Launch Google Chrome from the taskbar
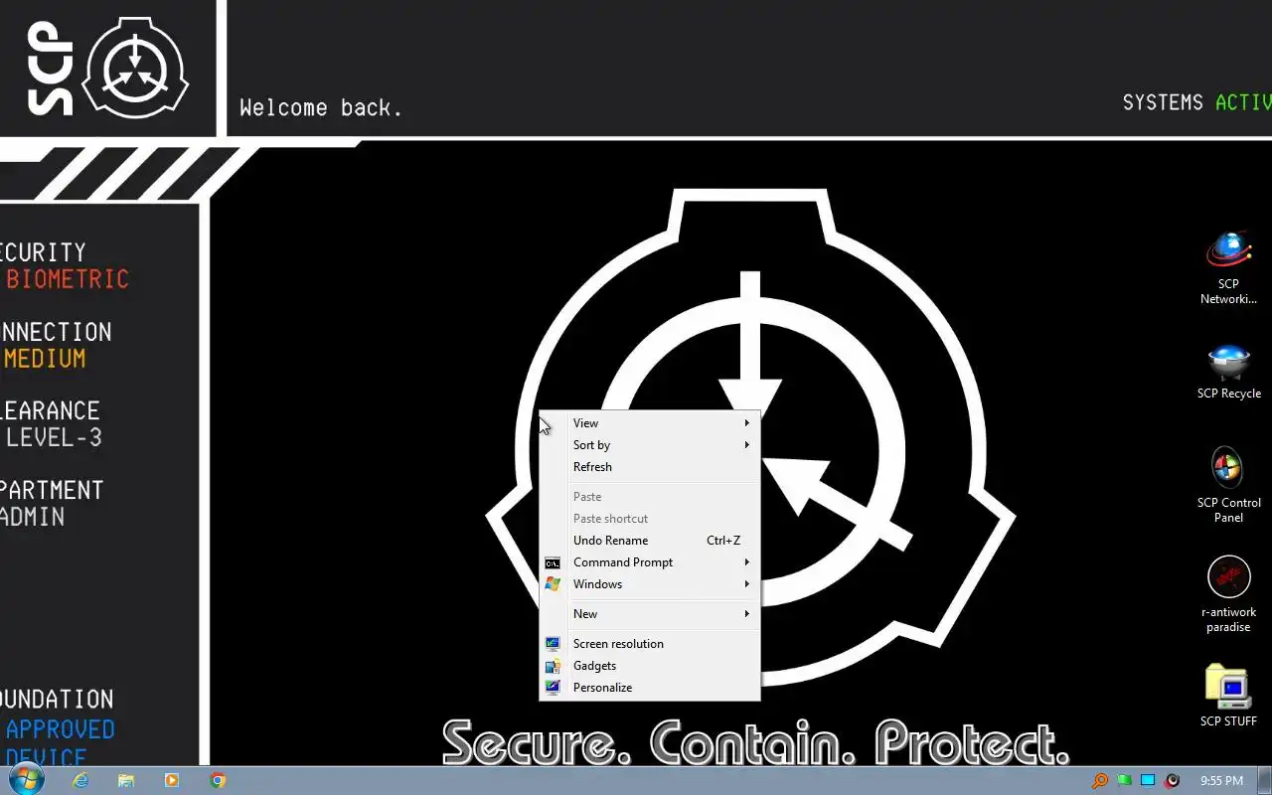1272x795 pixels. [218, 780]
